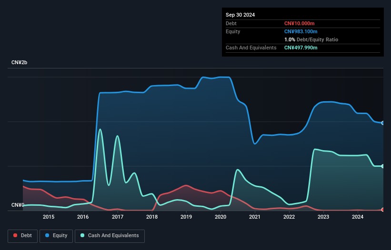
Task: Select the blue Equity endpoint marker on the chart
Action: tap(383, 123)
